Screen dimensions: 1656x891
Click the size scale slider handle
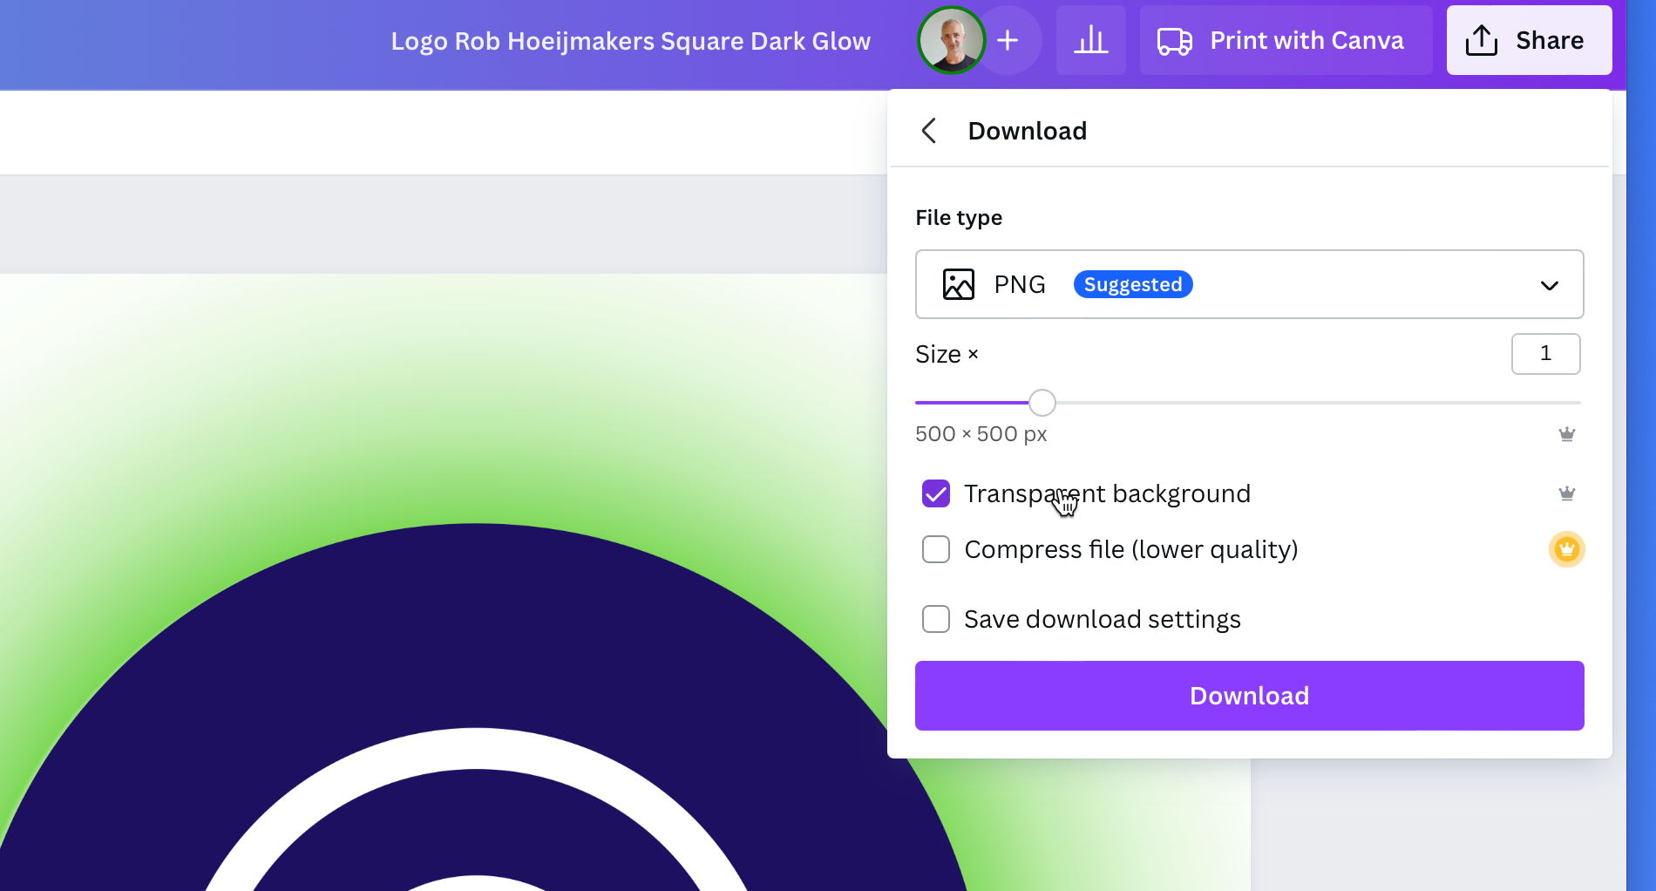[x=1042, y=402]
